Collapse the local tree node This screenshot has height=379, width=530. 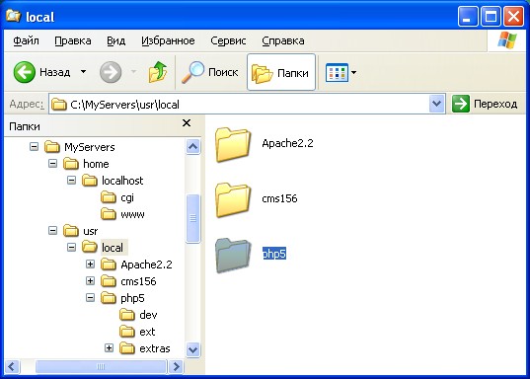(x=71, y=248)
